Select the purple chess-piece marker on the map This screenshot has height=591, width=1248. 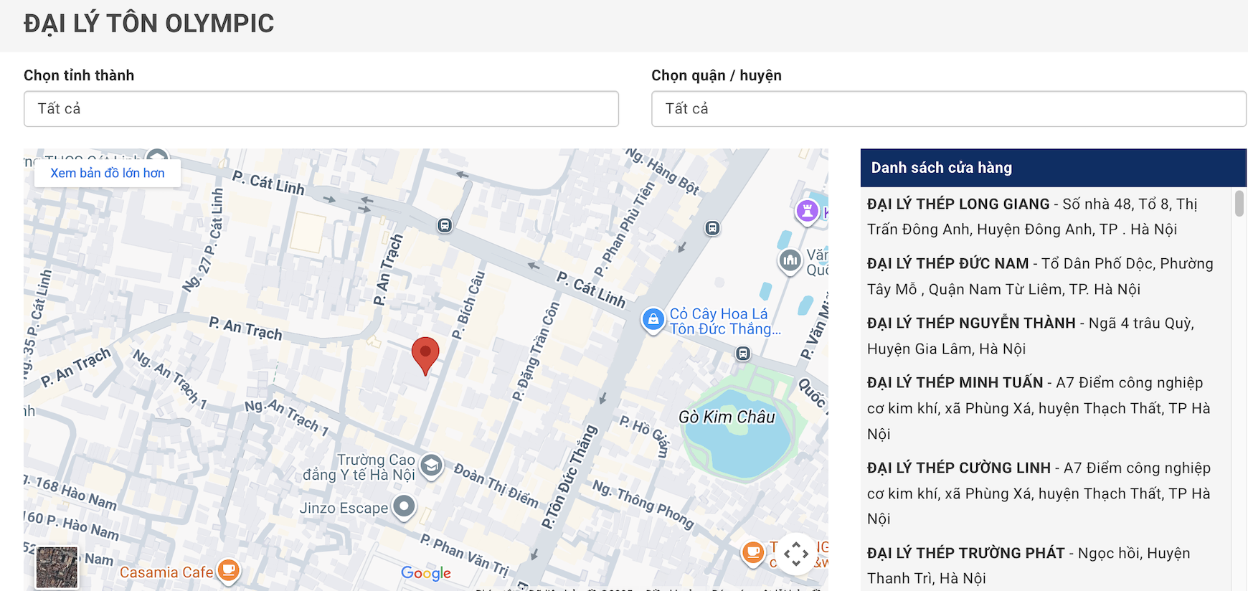pos(808,211)
